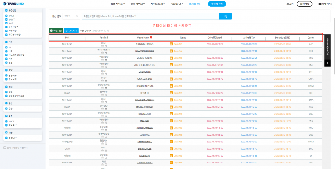This screenshot has height=169, width=335.
Task: Click the blue UPDATE button
Action: tap(71, 30)
